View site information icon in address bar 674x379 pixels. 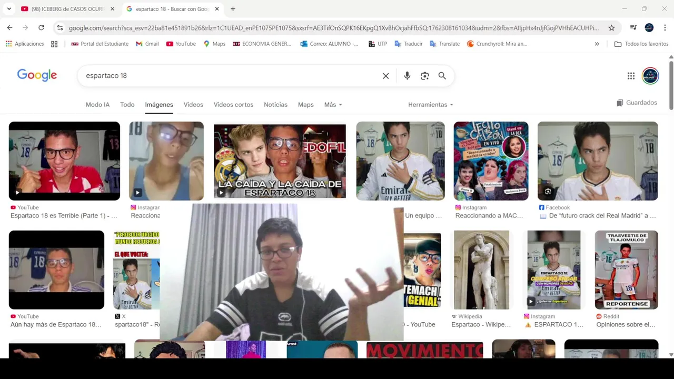60,28
